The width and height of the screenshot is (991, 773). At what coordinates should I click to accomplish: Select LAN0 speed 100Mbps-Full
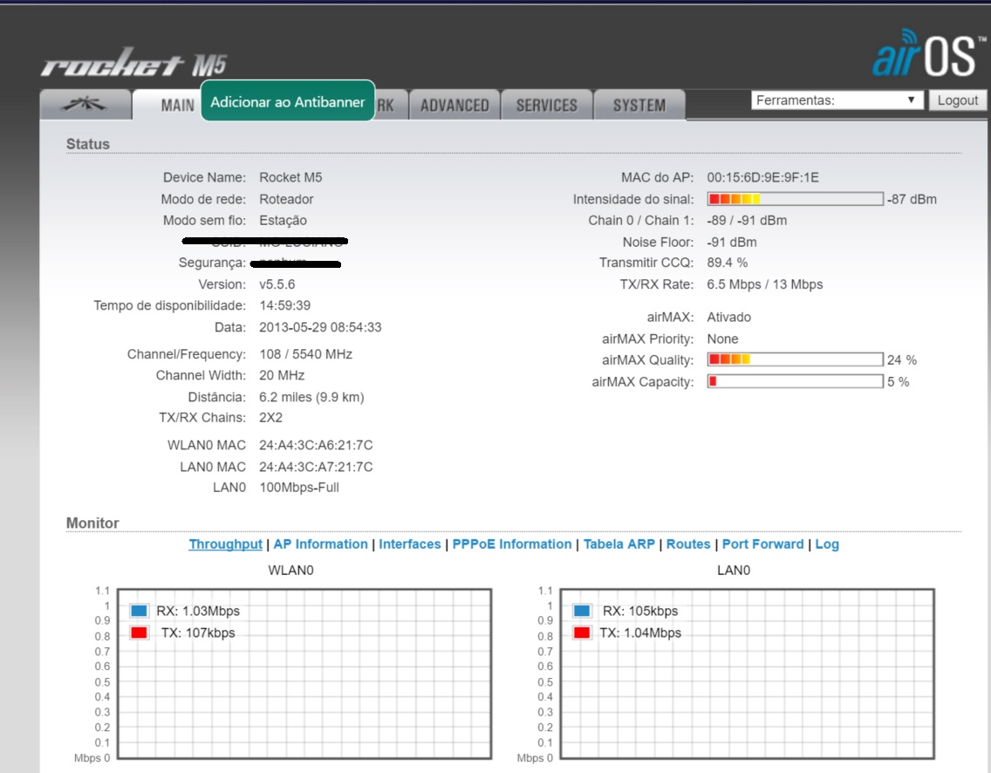pyautogui.click(x=299, y=488)
